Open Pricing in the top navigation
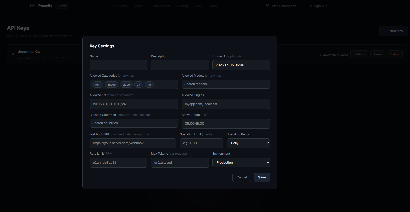 click(182, 6)
